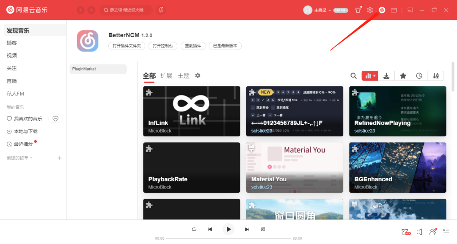Skip to the next track
Image resolution: width=457 pixels, height=244 pixels.
click(247, 229)
